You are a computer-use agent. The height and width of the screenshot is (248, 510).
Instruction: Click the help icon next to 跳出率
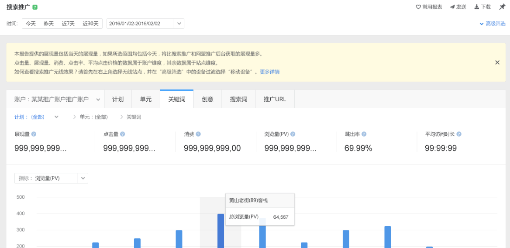point(364,134)
